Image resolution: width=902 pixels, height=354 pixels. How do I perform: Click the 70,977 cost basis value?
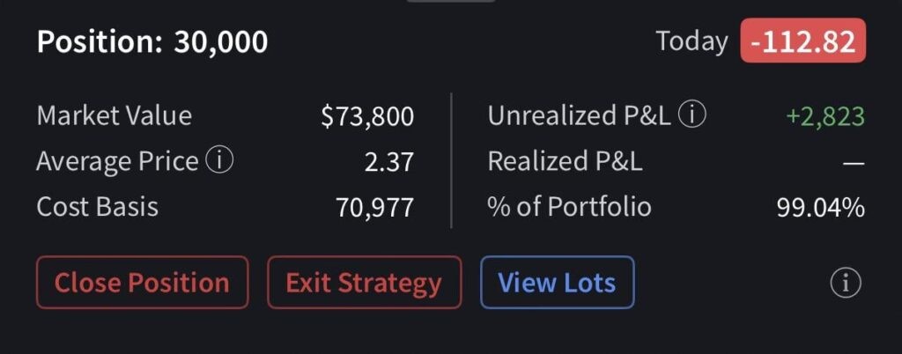[x=374, y=207]
